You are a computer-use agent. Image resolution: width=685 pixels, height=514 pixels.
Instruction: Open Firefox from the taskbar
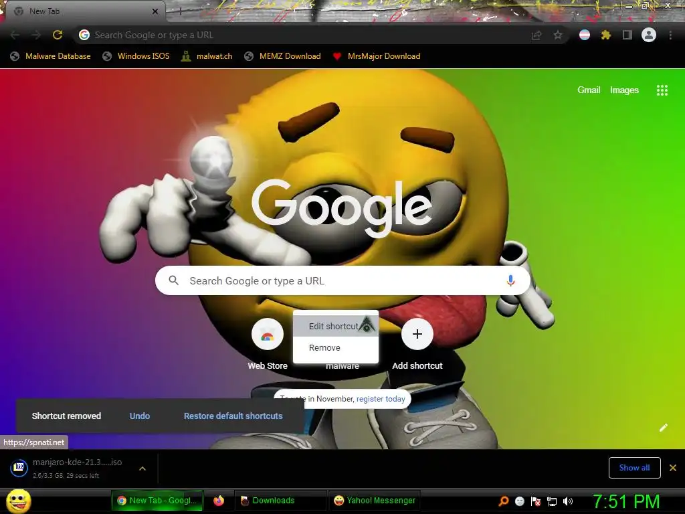219,501
